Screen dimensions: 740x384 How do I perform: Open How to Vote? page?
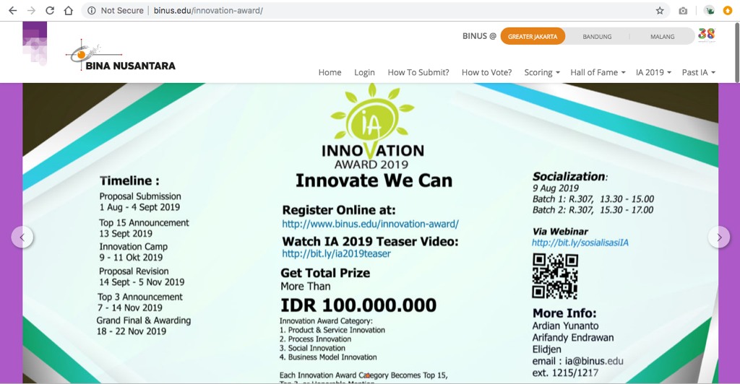[x=486, y=72]
